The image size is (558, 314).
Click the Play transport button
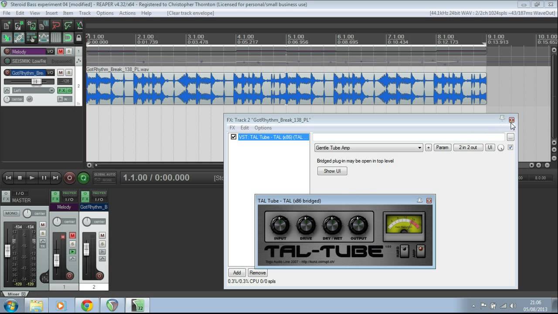click(32, 177)
